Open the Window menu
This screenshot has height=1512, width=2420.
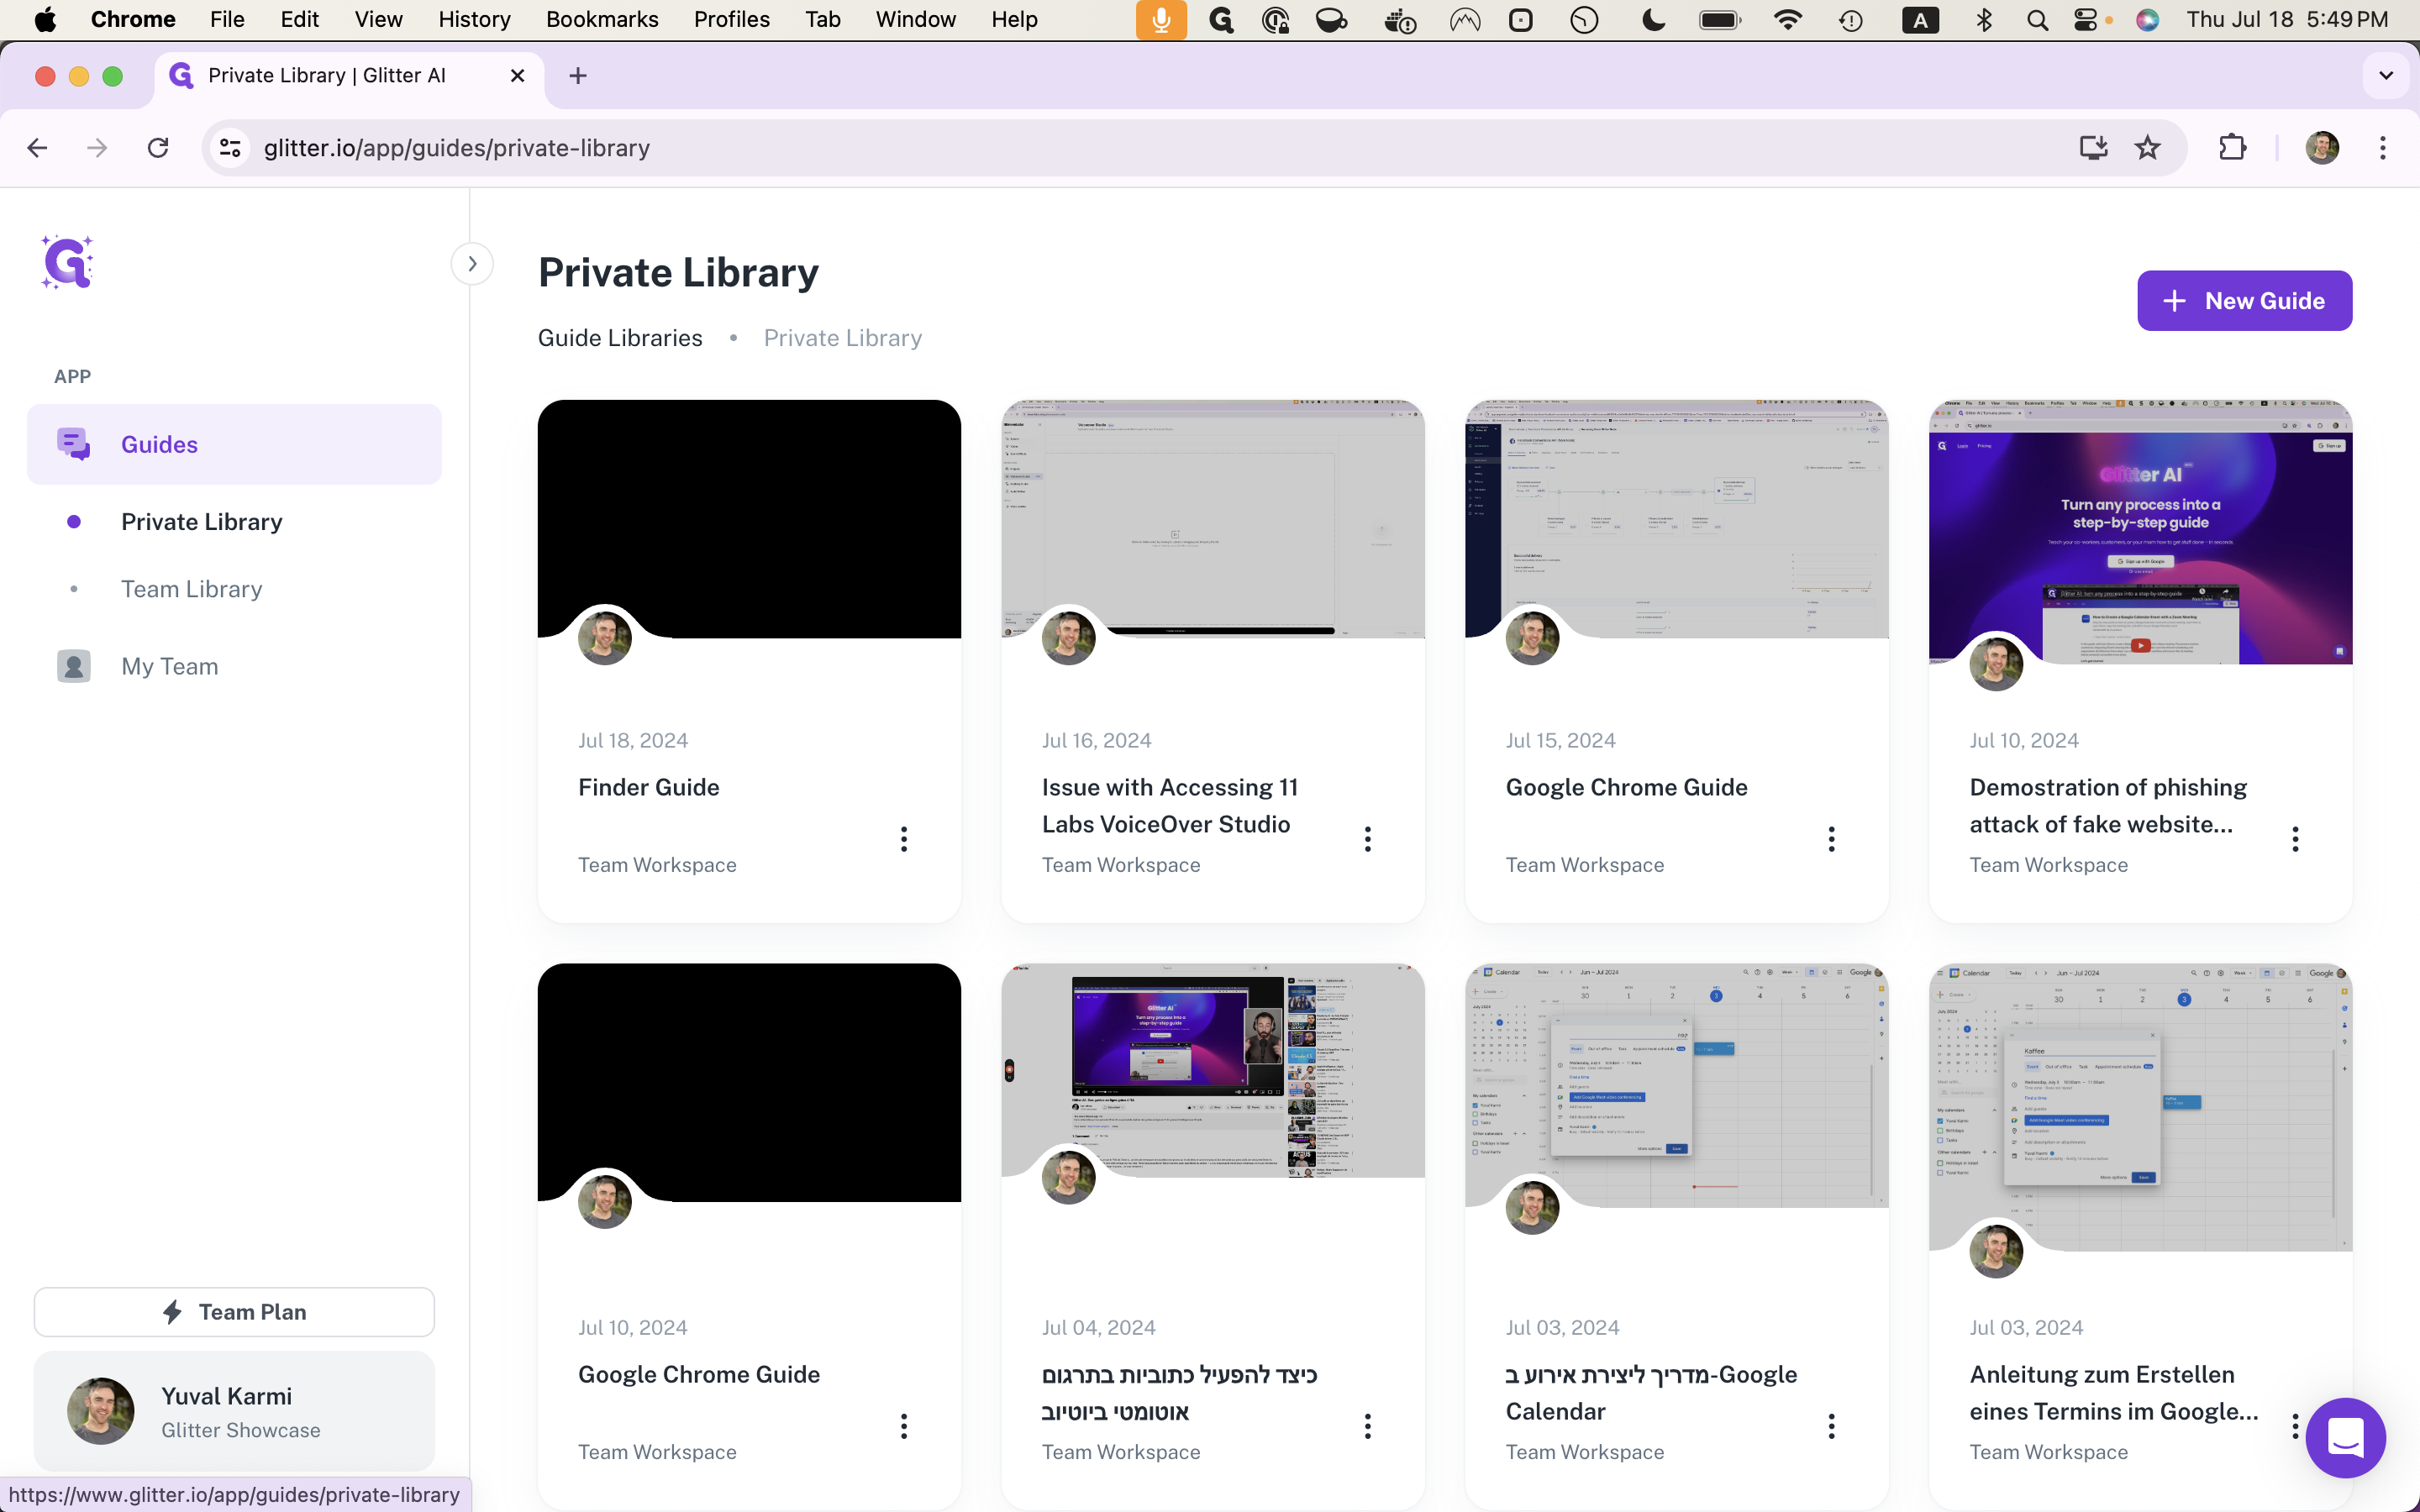(x=915, y=19)
